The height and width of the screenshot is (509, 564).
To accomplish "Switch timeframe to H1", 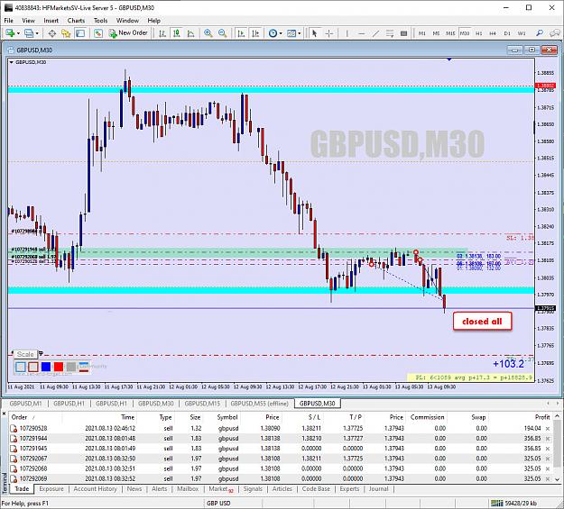I will [479, 33].
